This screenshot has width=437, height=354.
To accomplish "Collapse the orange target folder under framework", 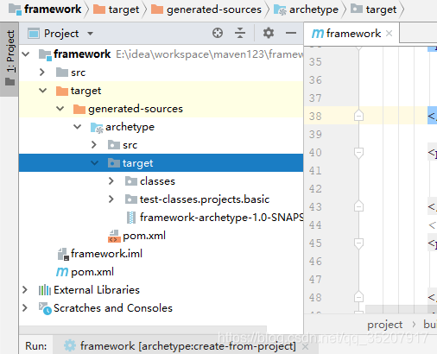I will [x=43, y=91].
